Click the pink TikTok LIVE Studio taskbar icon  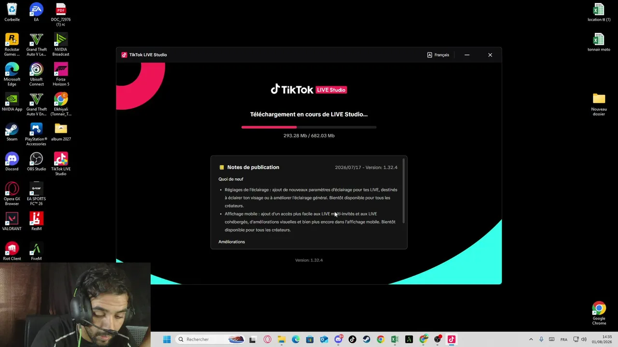(451, 339)
